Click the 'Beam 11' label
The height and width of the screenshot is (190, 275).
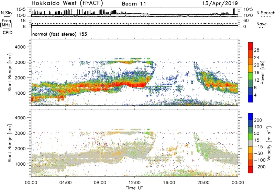coord(134,4)
